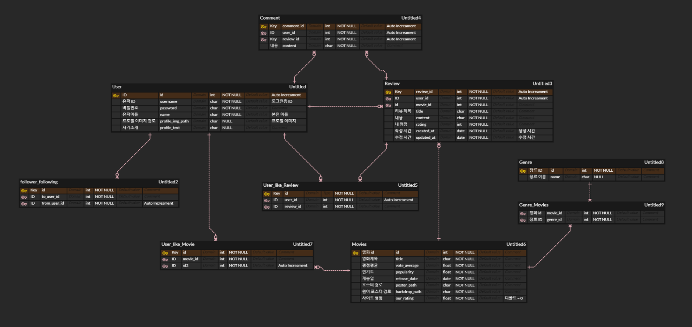Select the Genre table title
Image resolution: width=692 pixels, height=327 pixels.
point(525,162)
